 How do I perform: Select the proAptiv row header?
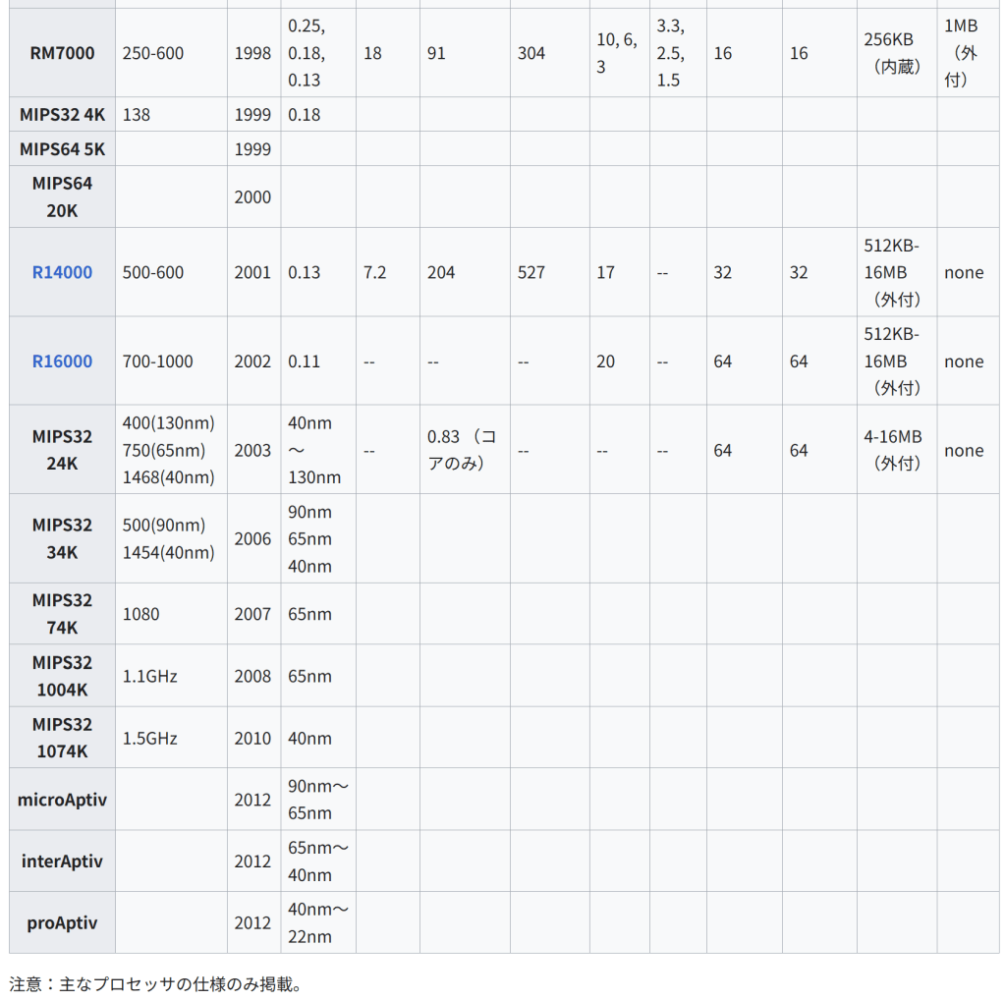[x=62, y=923]
